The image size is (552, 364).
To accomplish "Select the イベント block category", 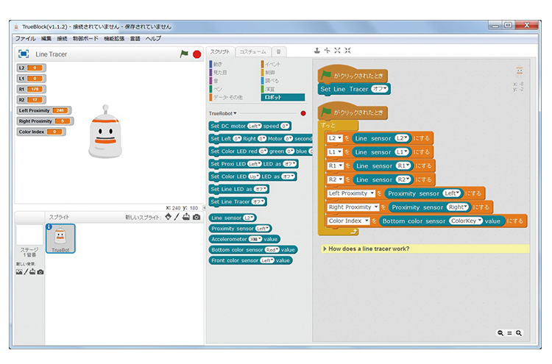I will [272, 64].
